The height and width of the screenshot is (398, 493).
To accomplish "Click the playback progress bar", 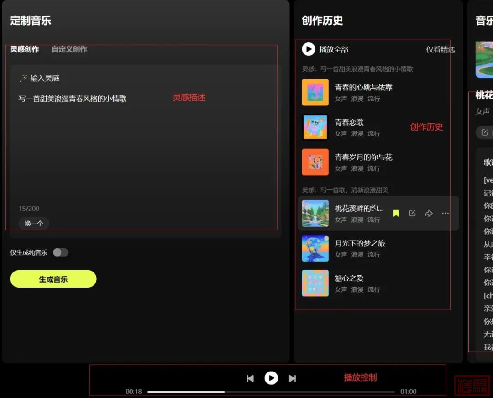I will [x=271, y=392].
